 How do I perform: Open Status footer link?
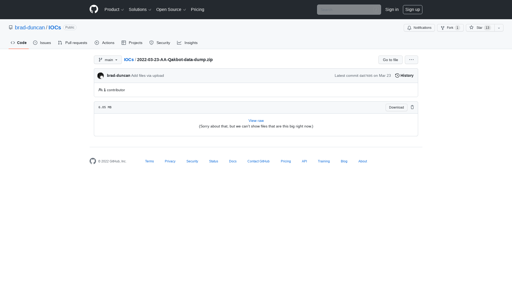pyautogui.click(x=214, y=161)
